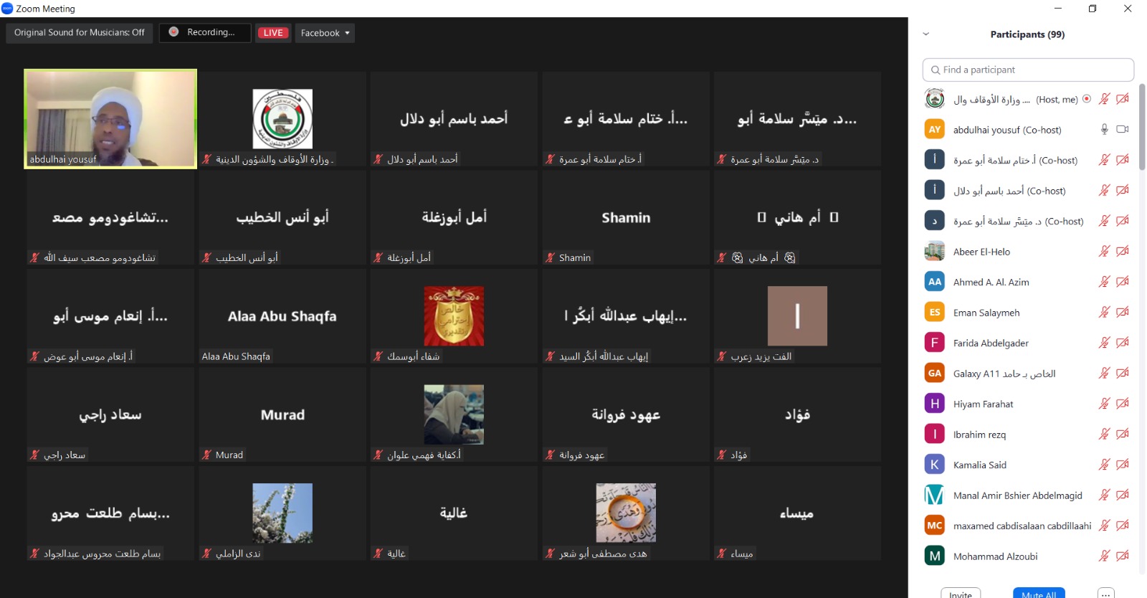Collapse the Participants panel chevron
This screenshot has height=598, width=1147.
point(925,34)
